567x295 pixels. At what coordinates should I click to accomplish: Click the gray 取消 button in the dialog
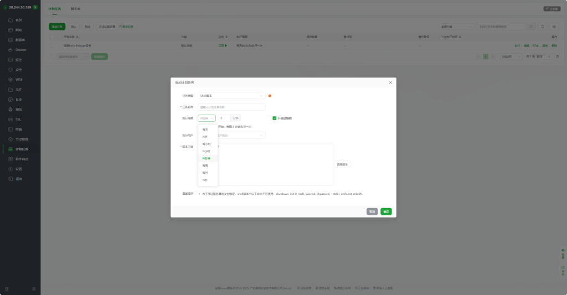[x=372, y=211]
